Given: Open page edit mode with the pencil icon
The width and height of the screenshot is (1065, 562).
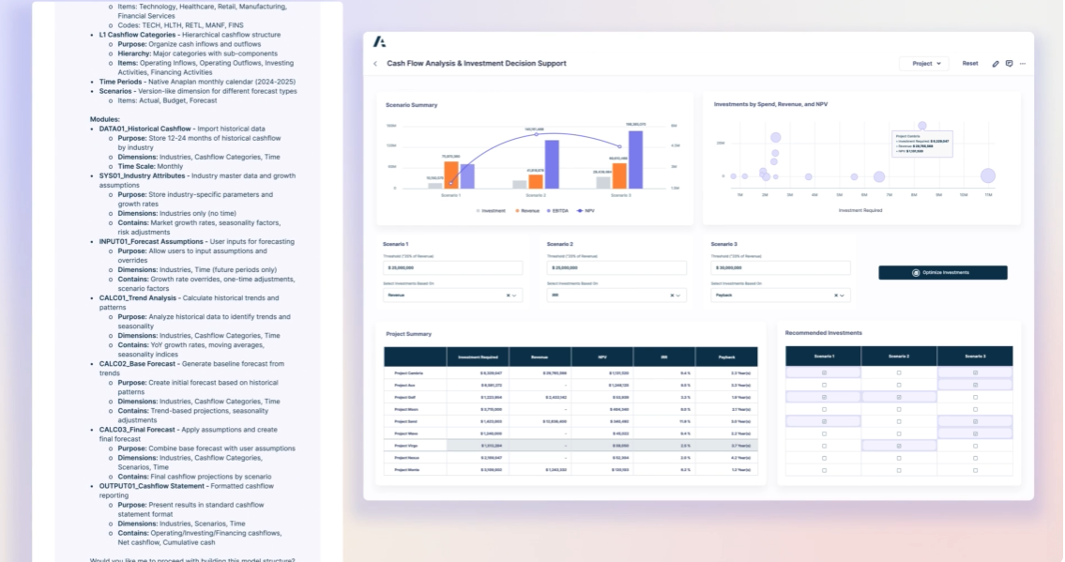Looking at the screenshot, I should click(x=995, y=64).
